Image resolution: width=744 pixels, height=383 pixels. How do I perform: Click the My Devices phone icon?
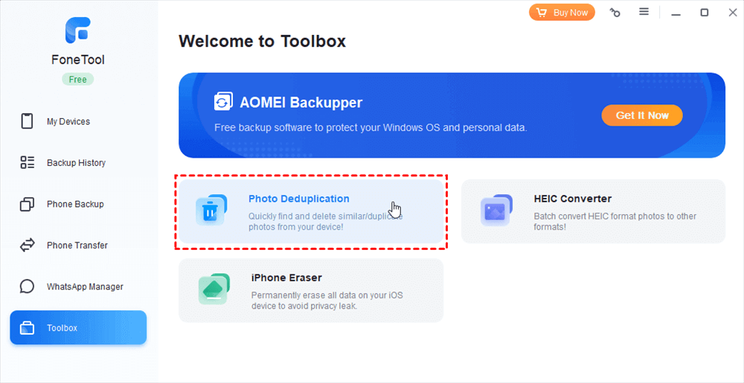tap(28, 121)
